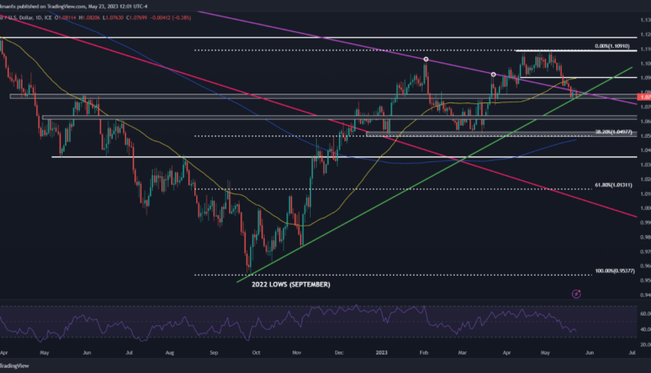Click the Aug label on the time axis
Viewport: 651px width, 373px height.
(x=170, y=352)
